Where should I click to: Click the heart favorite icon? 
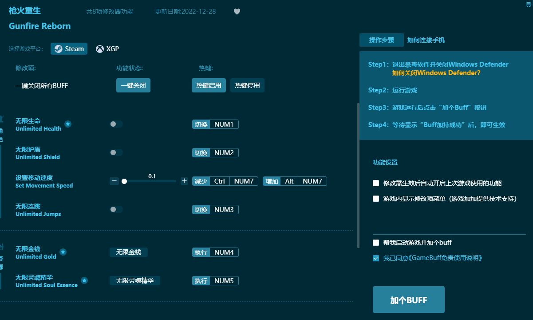click(x=237, y=12)
